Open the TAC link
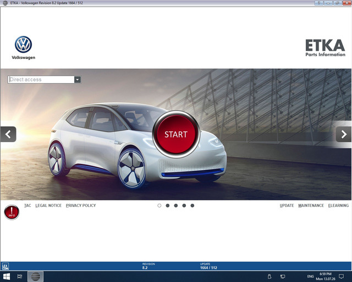Screen dimensions: 352x282 pos(28,205)
